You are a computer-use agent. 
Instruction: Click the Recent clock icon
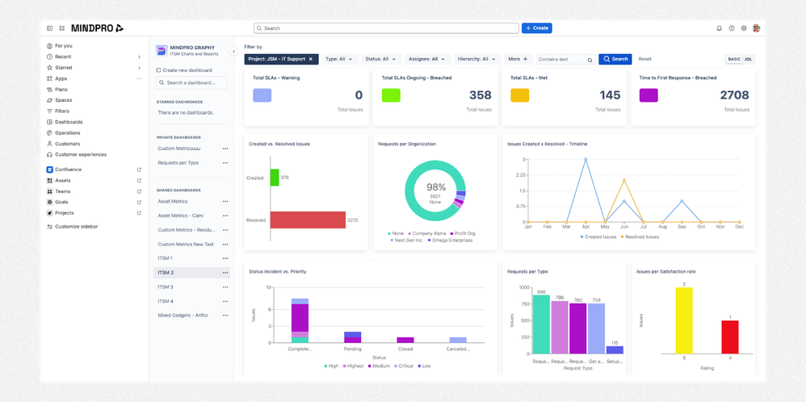(x=49, y=57)
